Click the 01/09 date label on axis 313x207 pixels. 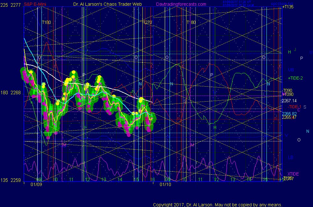click(36, 184)
